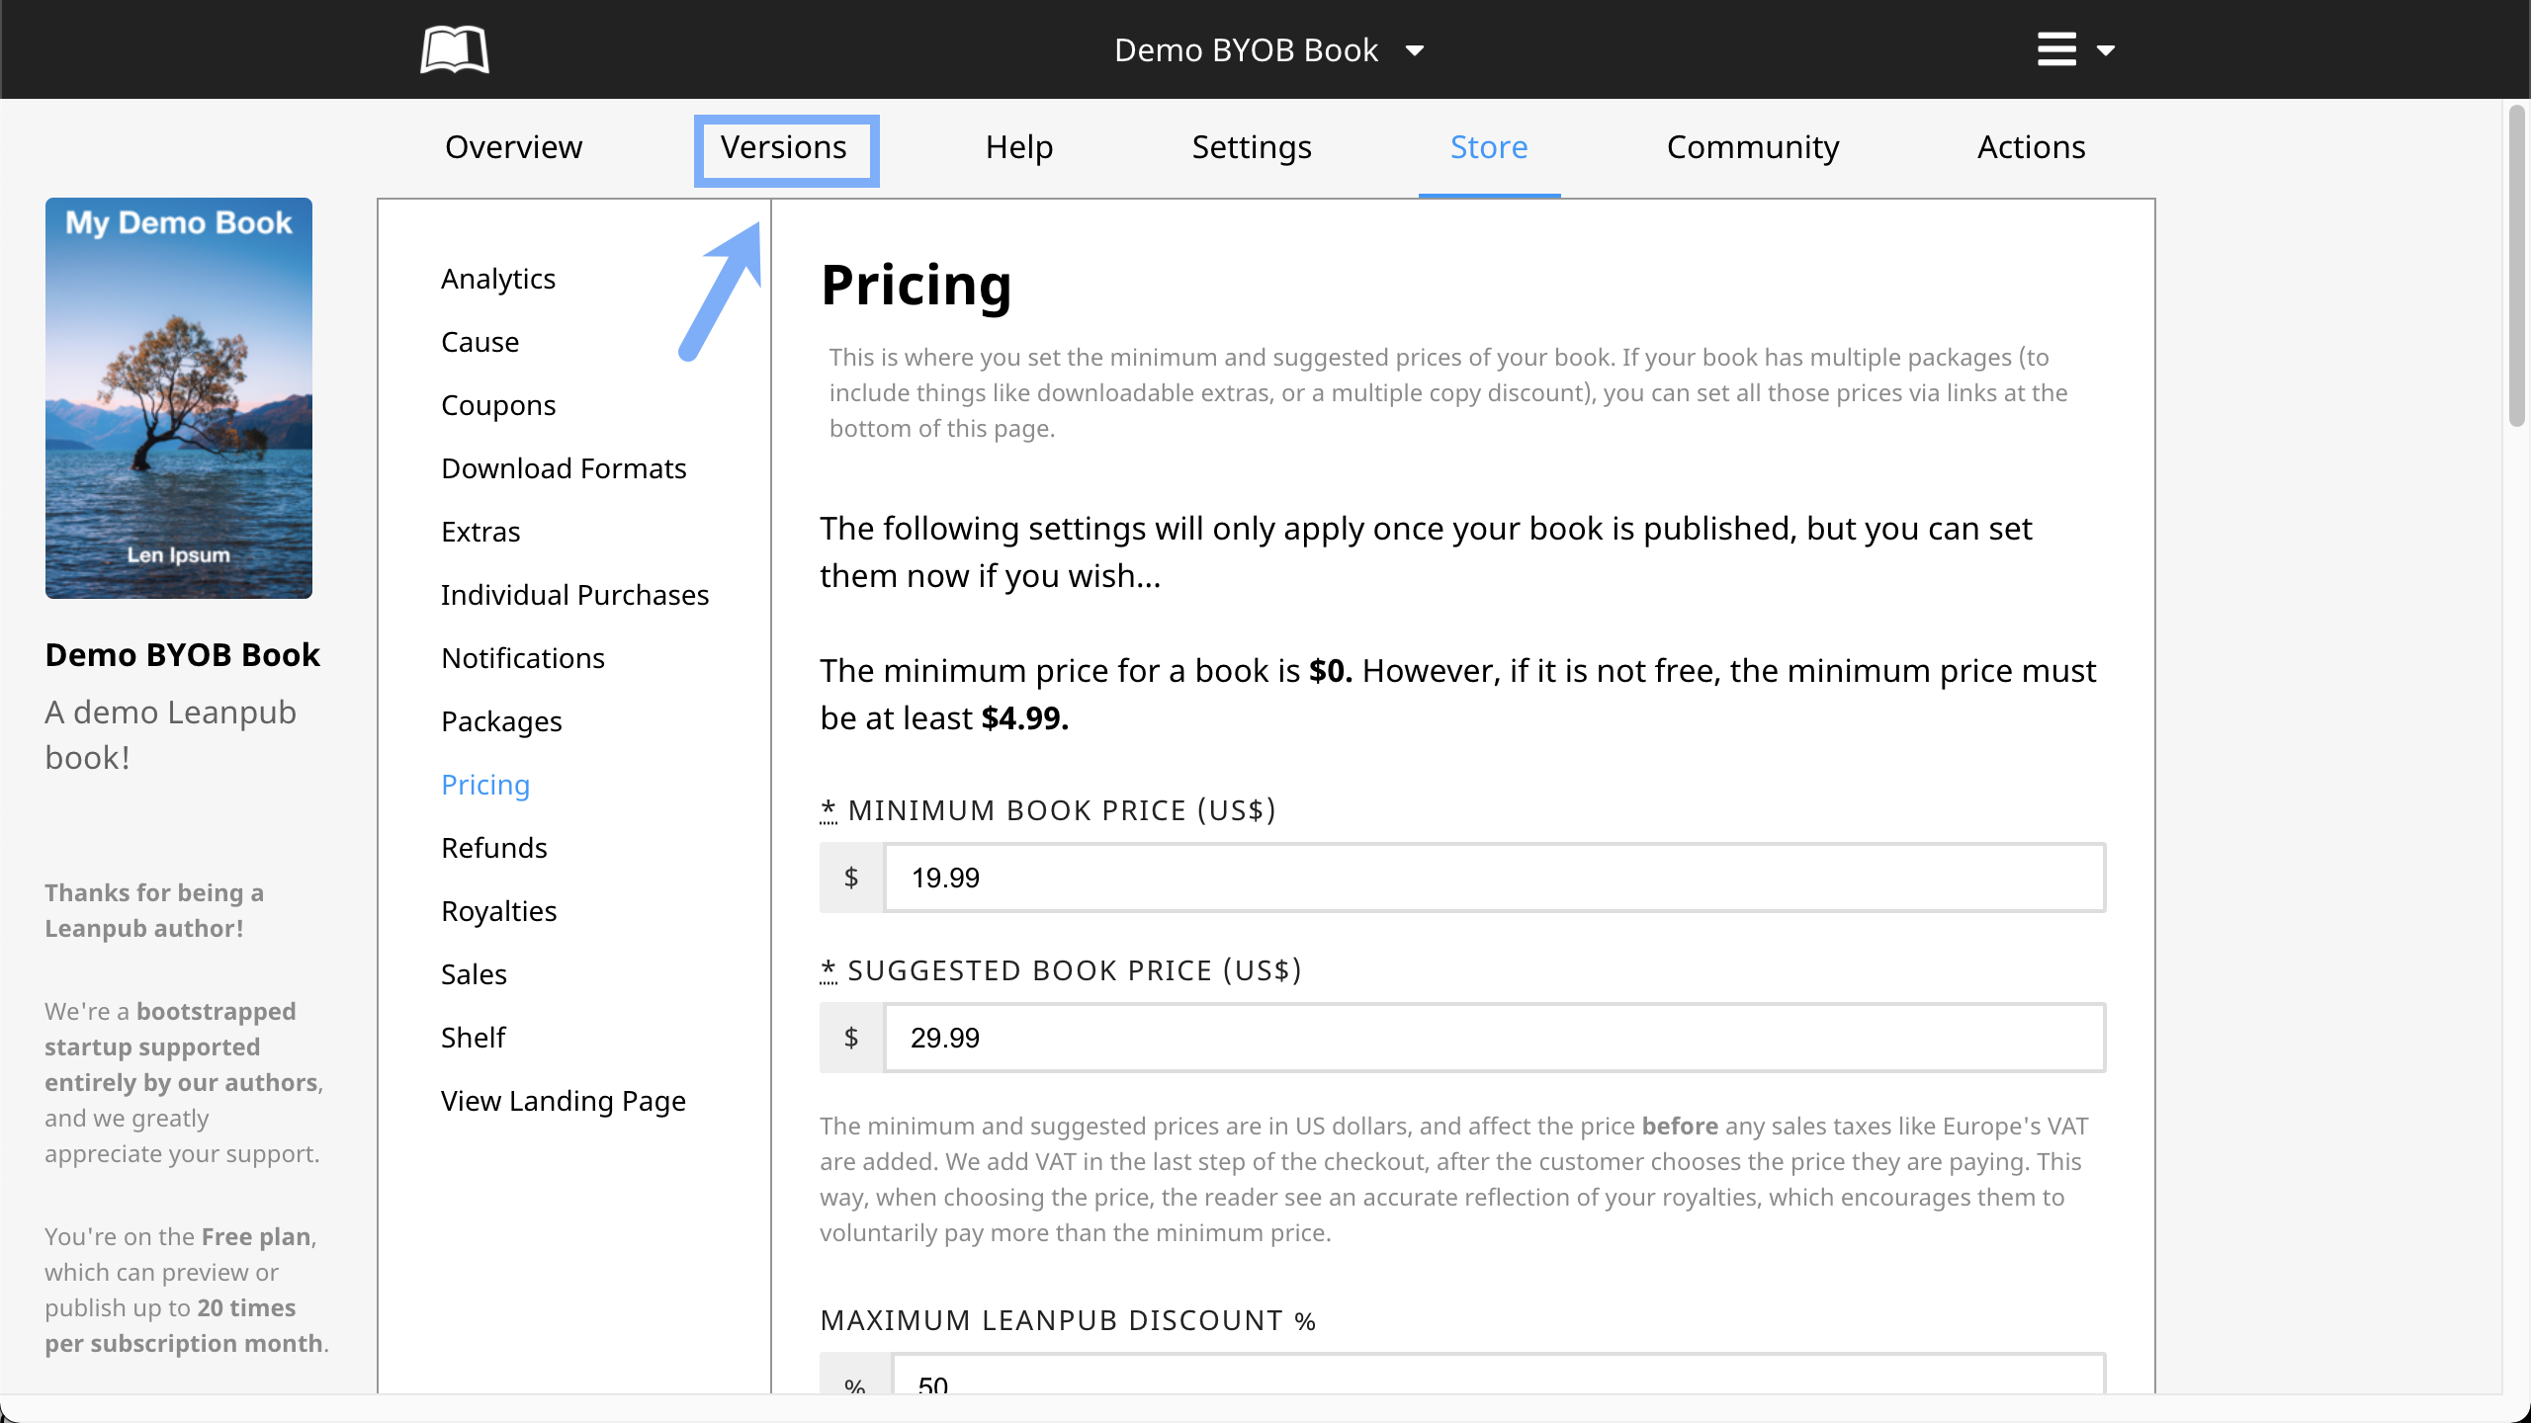This screenshot has height=1423, width=2531.
Task: Go to the Settings tab
Action: 1251,147
